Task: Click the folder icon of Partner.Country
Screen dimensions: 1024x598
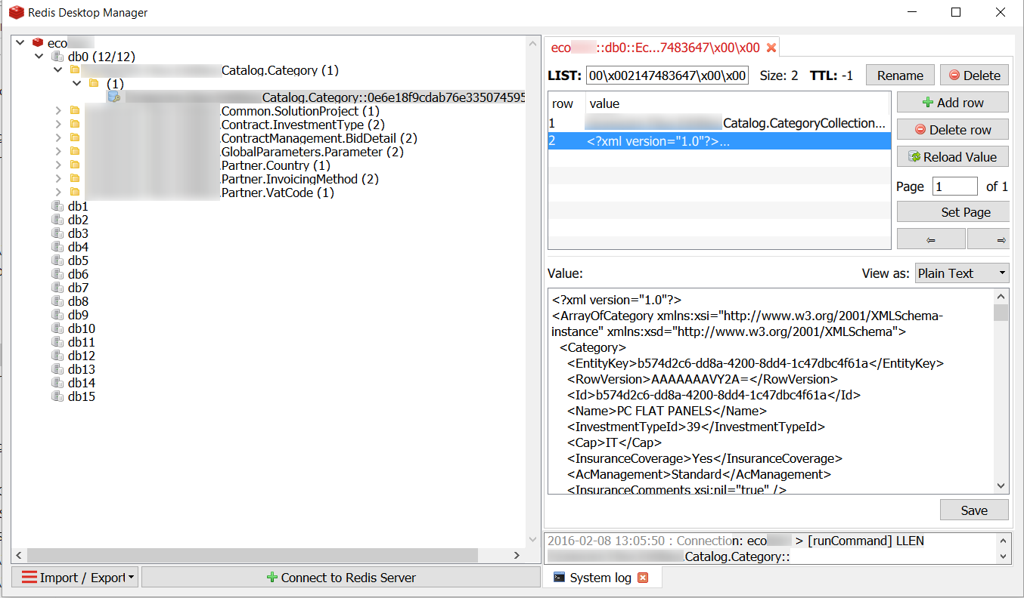Action: [75, 165]
